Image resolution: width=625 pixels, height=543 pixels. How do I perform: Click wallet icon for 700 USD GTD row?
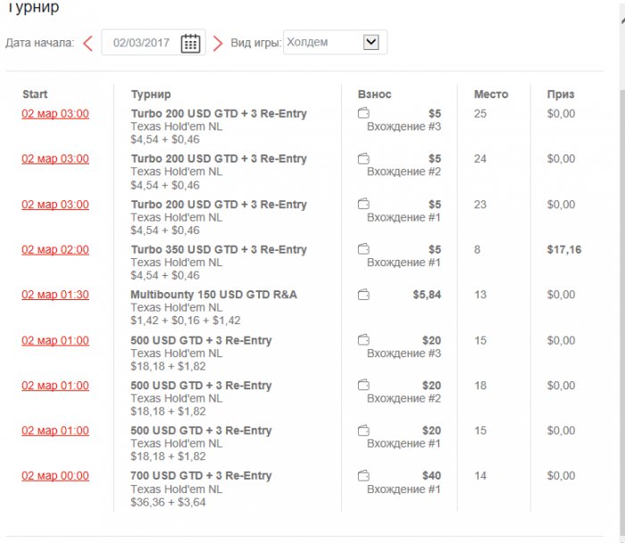[363, 476]
